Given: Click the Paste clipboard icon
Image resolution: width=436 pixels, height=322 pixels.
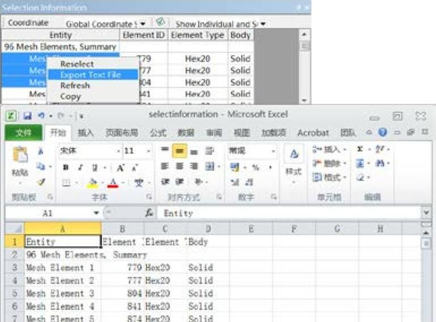Looking at the screenshot, I should (x=20, y=154).
